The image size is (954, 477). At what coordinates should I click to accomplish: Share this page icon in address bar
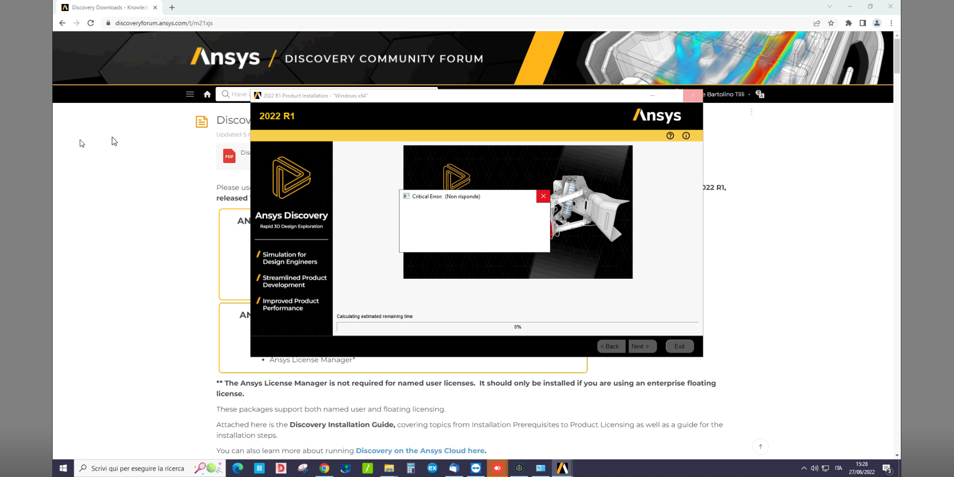click(817, 23)
